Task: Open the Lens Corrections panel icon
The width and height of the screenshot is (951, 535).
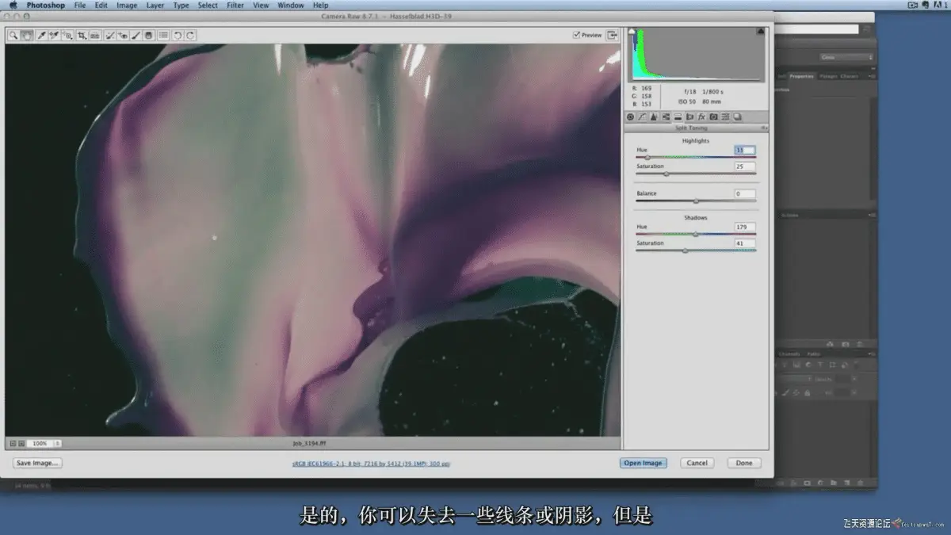Action: click(x=689, y=117)
